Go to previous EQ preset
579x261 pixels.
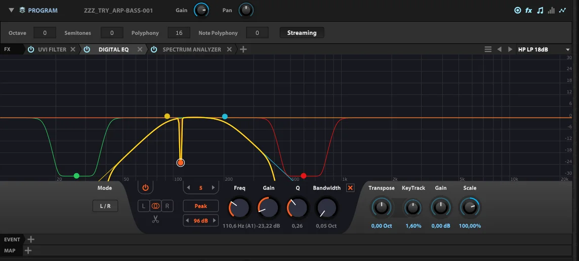(499, 49)
